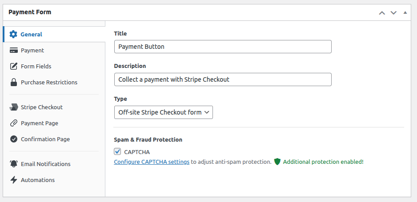Follow the Configure CAPTCHA settings link

152,162
